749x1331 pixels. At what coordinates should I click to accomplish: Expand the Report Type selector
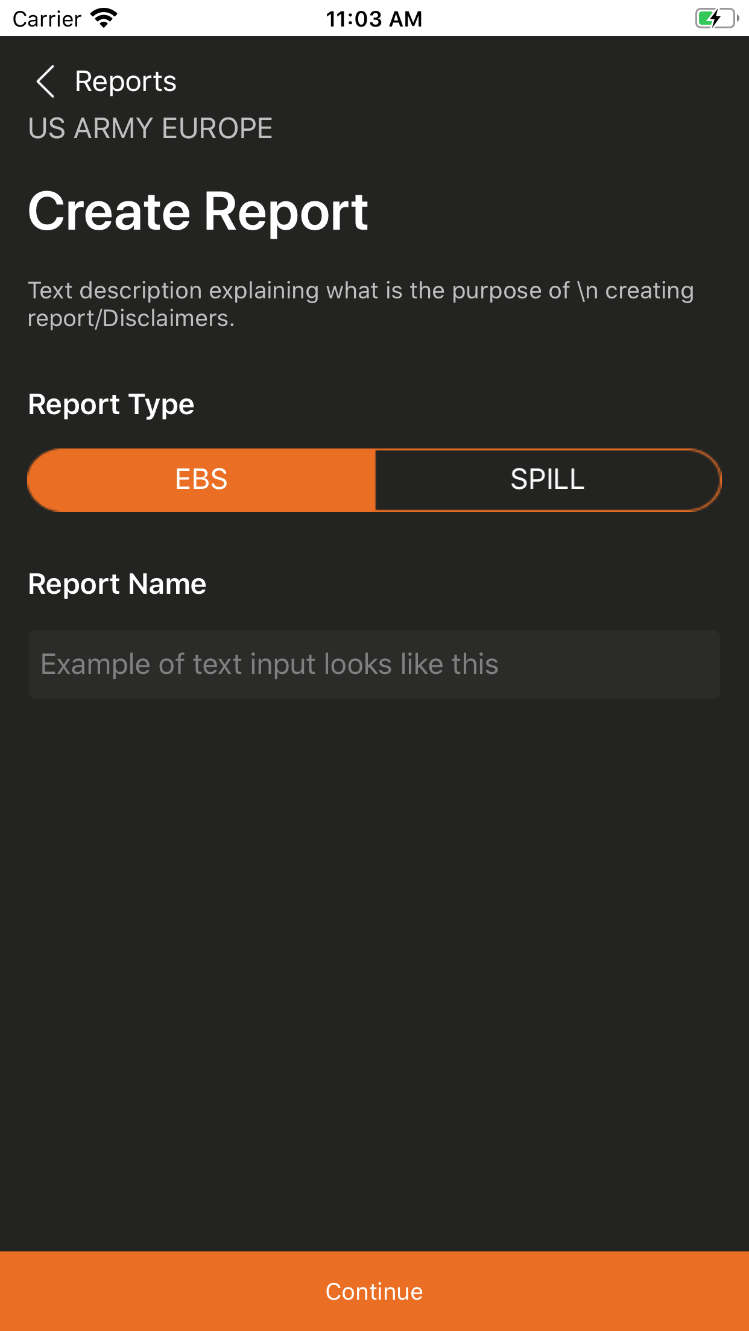click(374, 480)
